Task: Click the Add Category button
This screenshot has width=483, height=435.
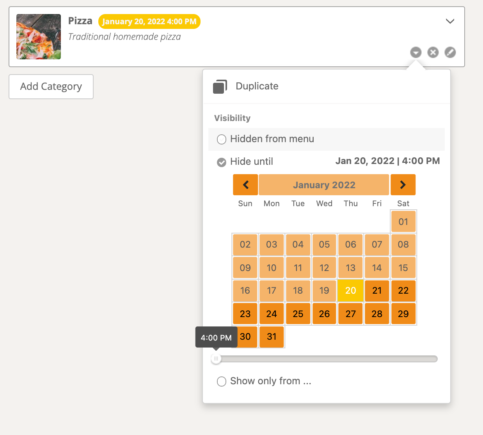Action: (x=51, y=87)
